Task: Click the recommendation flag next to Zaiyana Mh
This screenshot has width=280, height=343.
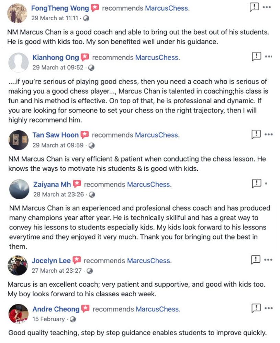Action: pyautogui.click(x=77, y=184)
